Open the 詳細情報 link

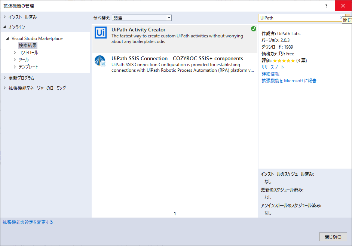(270, 74)
